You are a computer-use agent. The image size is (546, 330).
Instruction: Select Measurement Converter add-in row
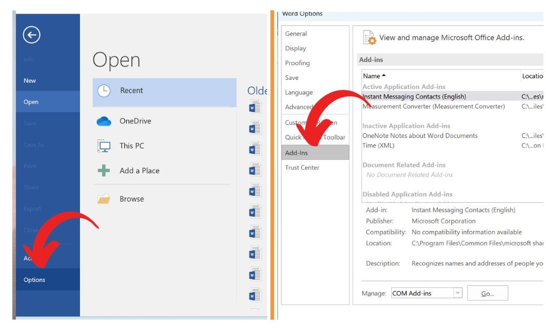tap(452, 106)
